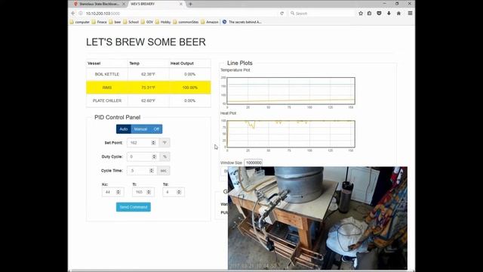Adjust the Set Point spinner arrows
This screenshot has height=272, width=483.
(x=153, y=143)
